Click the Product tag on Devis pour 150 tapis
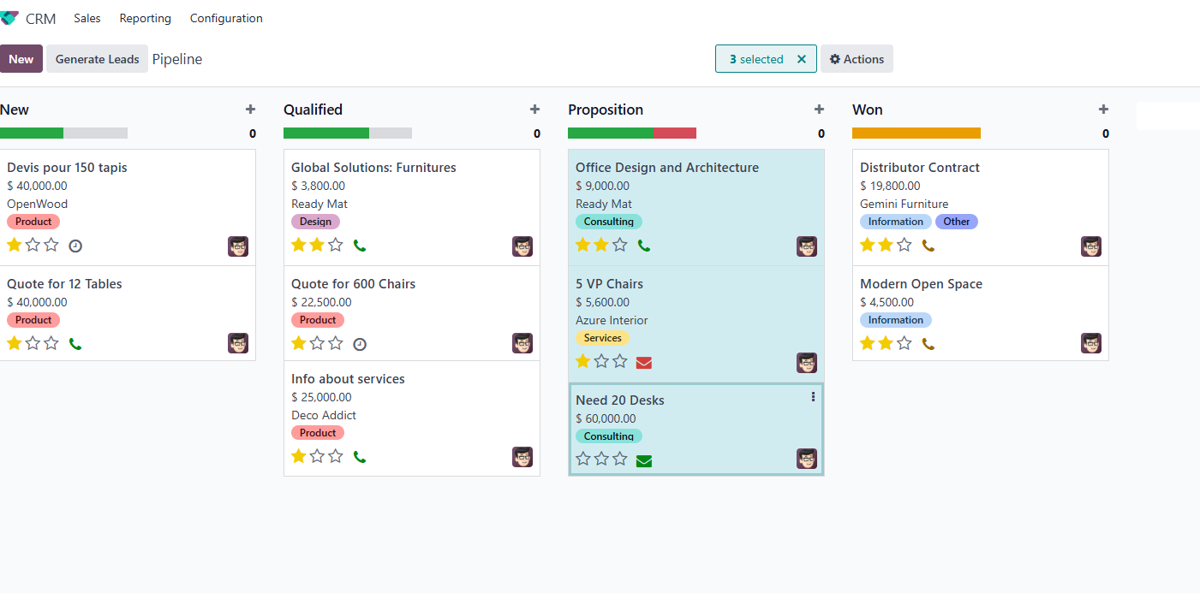 pyautogui.click(x=33, y=222)
